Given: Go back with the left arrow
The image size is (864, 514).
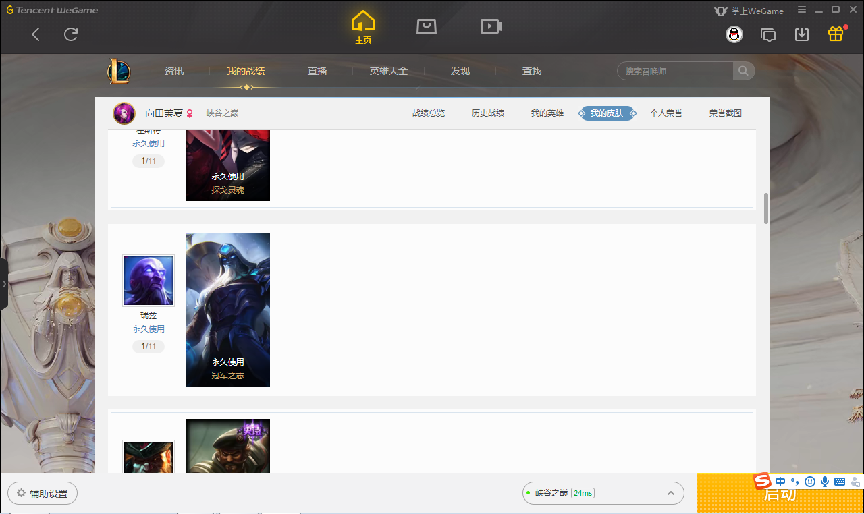Looking at the screenshot, I should pyautogui.click(x=36, y=34).
